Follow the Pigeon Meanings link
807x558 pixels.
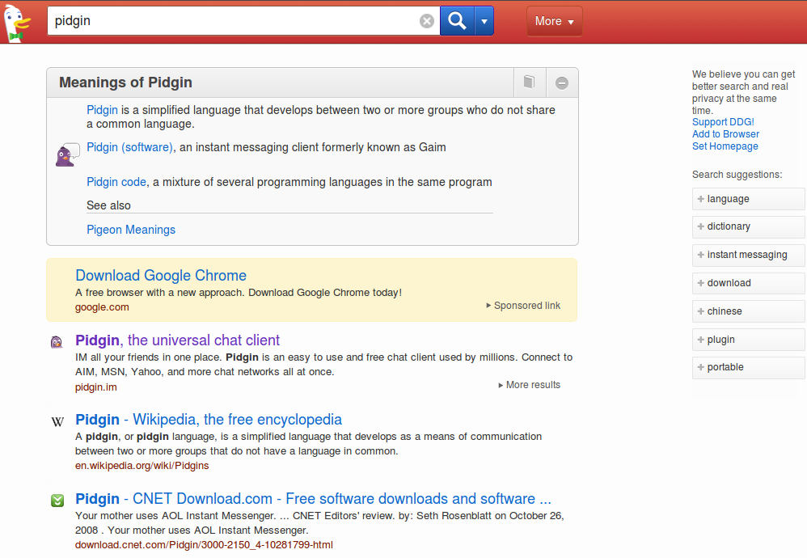pyautogui.click(x=131, y=230)
